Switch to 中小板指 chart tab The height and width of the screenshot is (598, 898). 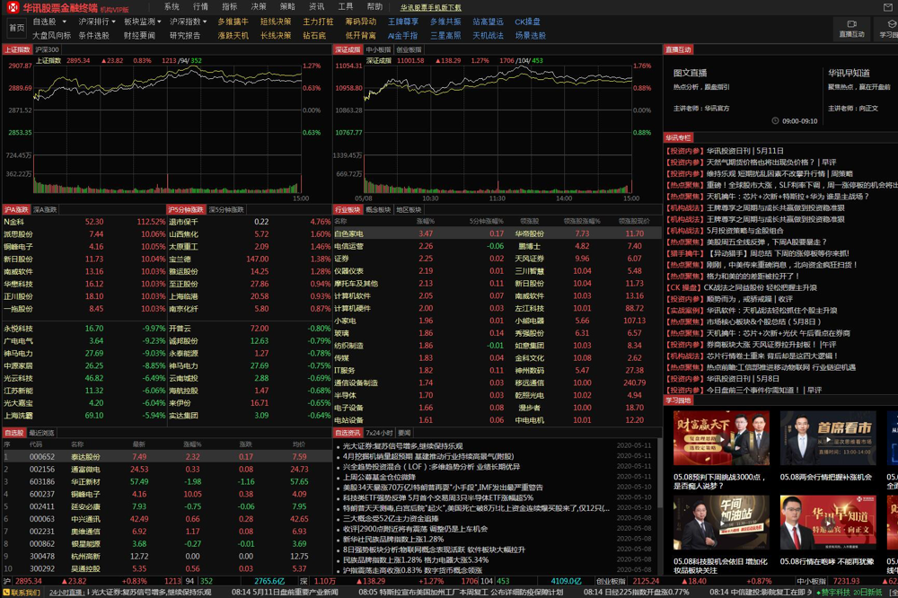click(x=378, y=50)
